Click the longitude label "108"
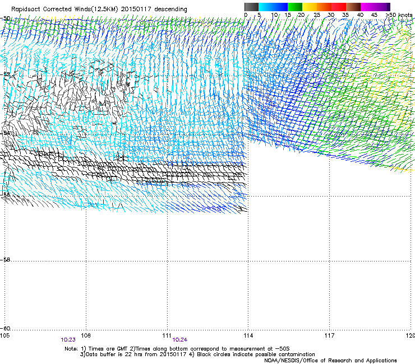Image resolution: width=415 pixels, height=364 pixels. (x=86, y=335)
